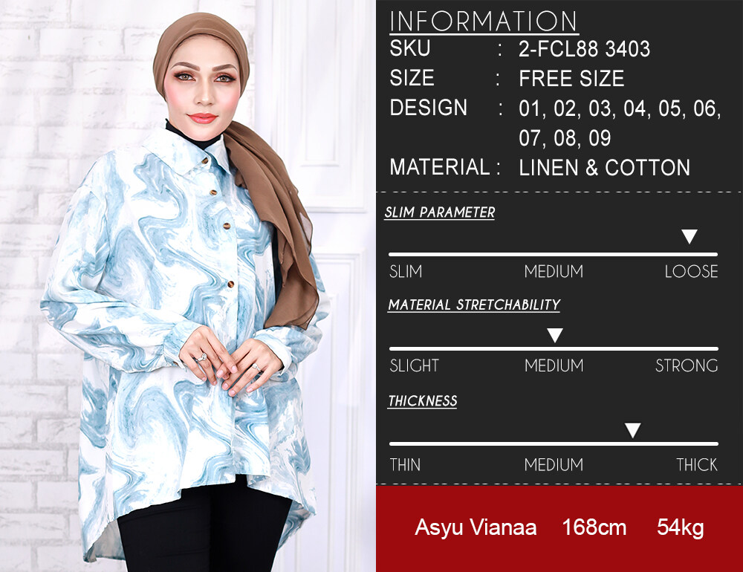The width and height of the screenshot is (743, 572).
Task: Click the INFORMATION heading
Action: pyautogui.click(x=484, y=22)
